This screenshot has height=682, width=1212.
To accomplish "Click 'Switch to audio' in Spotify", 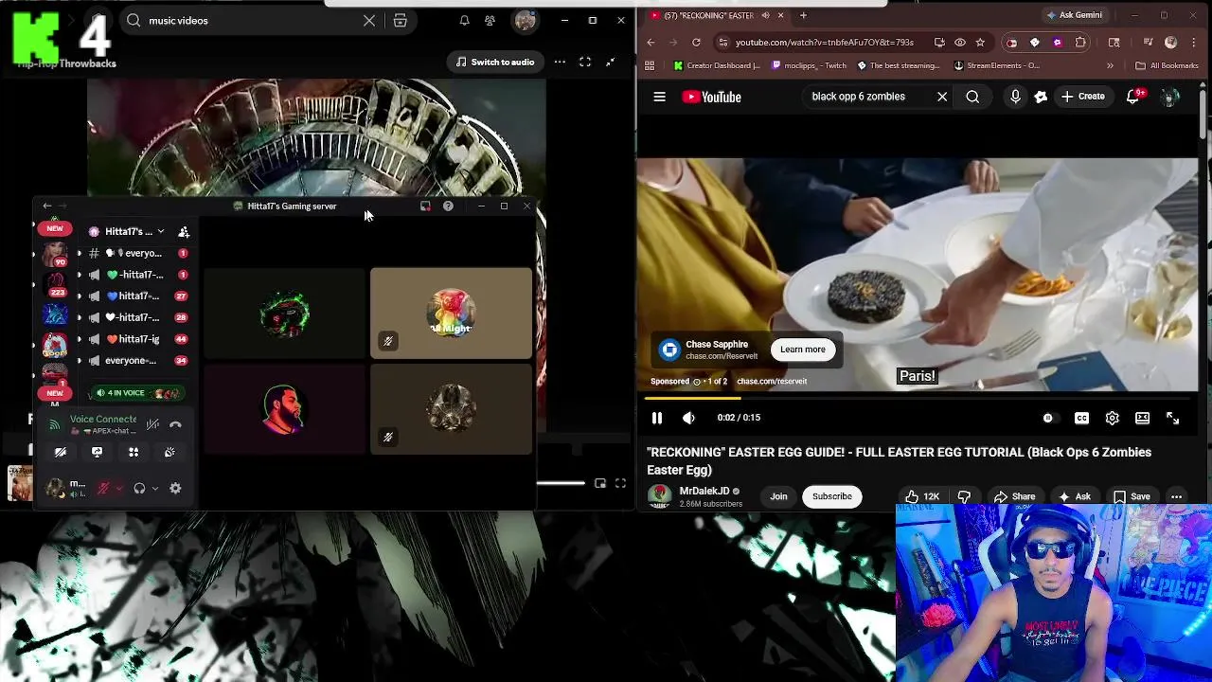I will click(495, 63).
